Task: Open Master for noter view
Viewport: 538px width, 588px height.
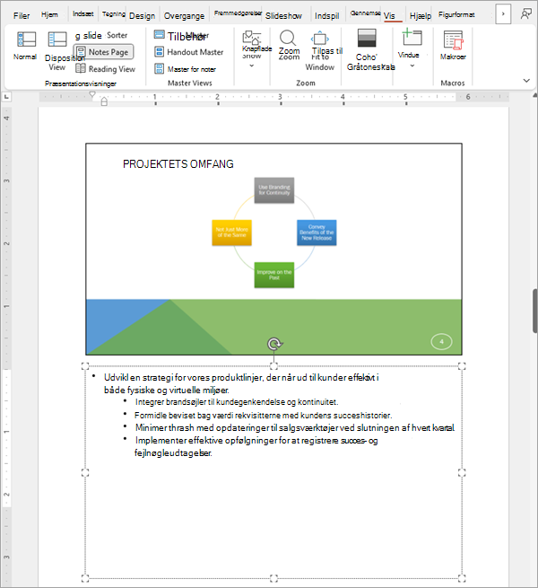Action: [185, 69]
